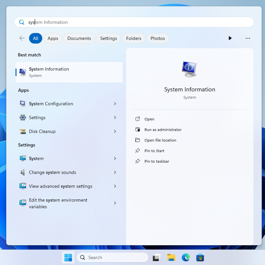This screenshot has height=265, width=265.
Task: Click the System Information icon in Best match
Action: click(23, 72)
